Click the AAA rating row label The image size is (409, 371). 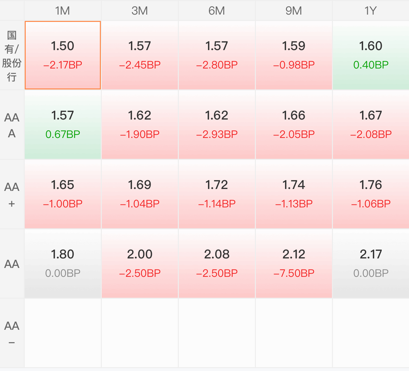(x=12, y=125)
